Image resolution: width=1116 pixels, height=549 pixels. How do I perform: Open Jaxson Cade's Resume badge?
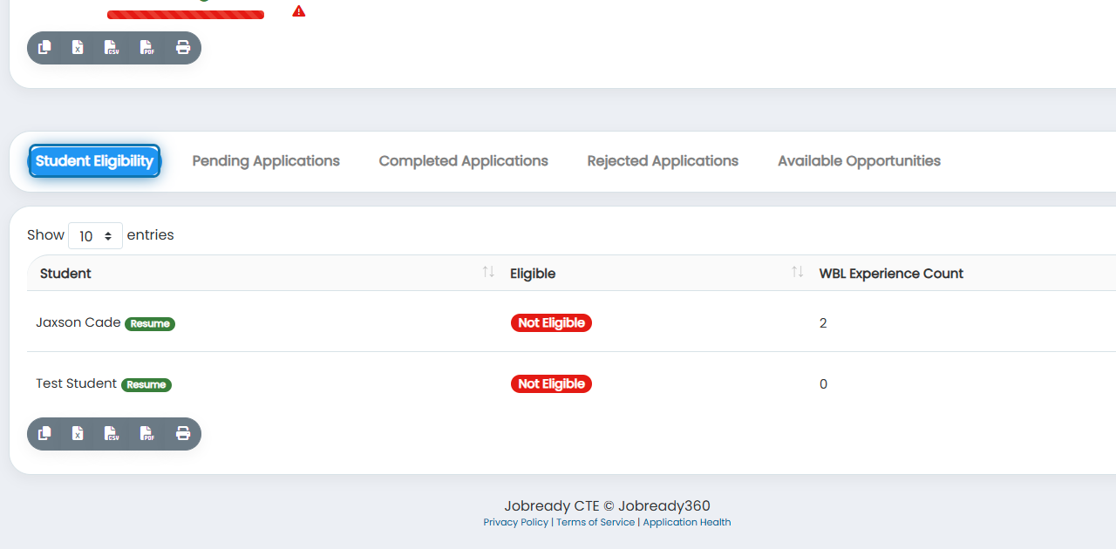pyautogui.click(x=150, y=323)
